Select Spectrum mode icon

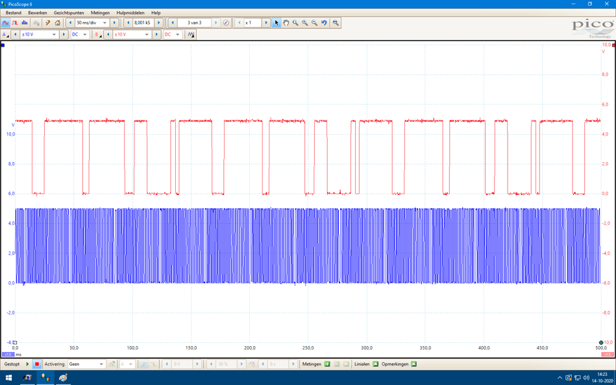(x=25, y=23)
